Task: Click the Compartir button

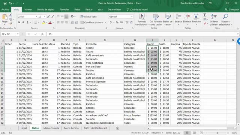Action: tap(232, 9)
